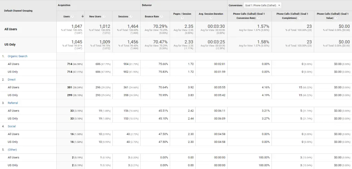Open the (Other) channel link
This screenshot has height=169, width=352.
tap(12, 149)
